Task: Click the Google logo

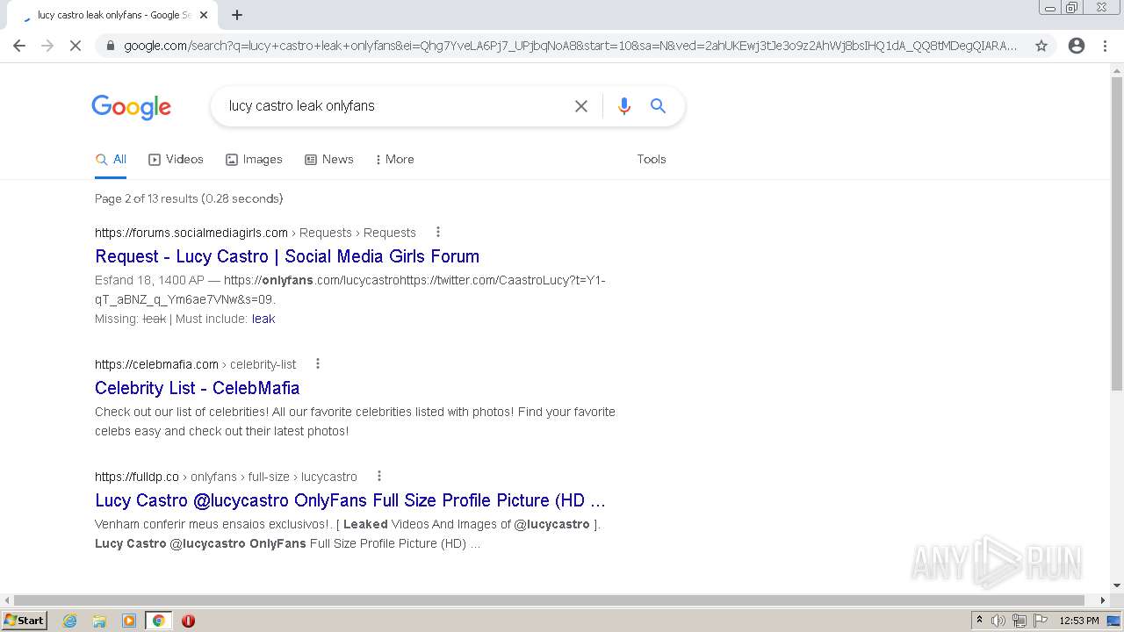Action: [x=132, y=107]
